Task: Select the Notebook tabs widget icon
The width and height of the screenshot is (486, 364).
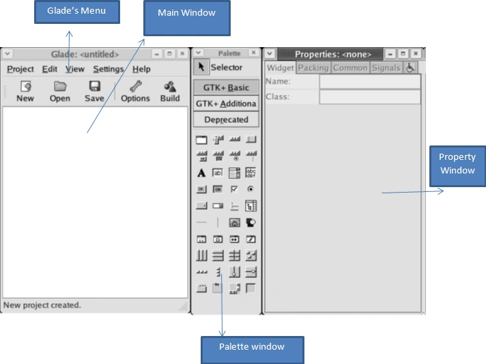Action: coord(201,288)
